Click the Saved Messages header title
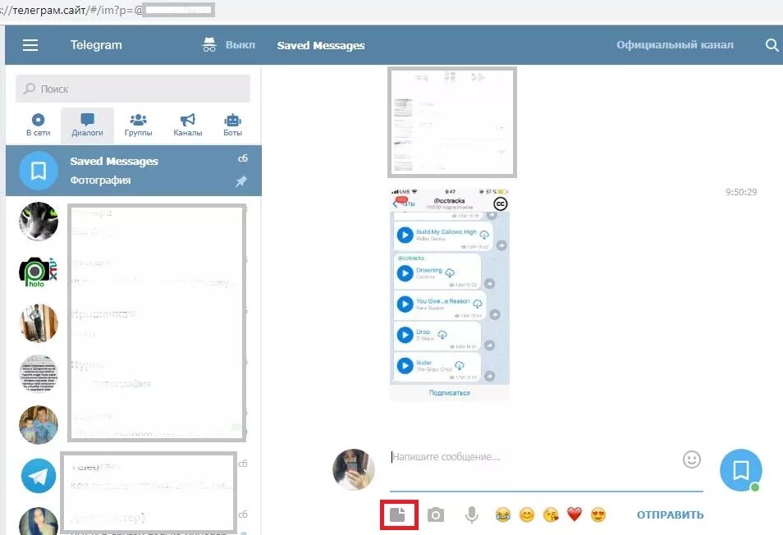783x535 pixels. [321, 45]
